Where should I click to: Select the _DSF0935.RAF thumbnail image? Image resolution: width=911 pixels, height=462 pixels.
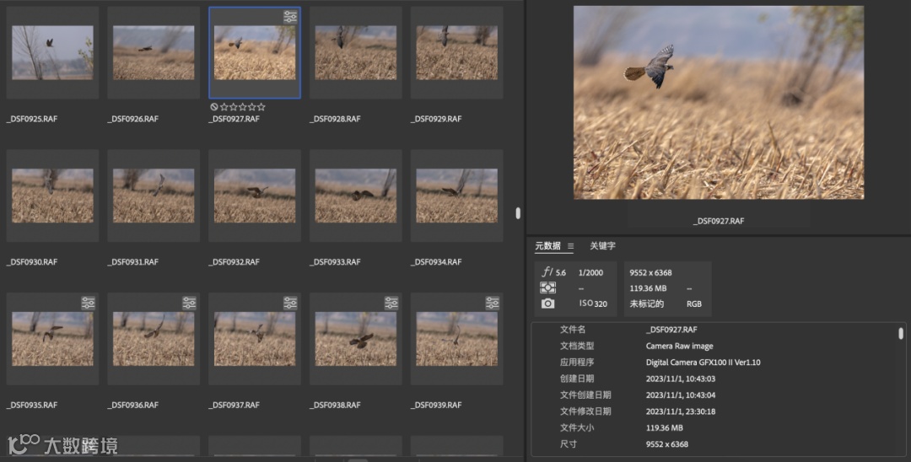(52, 339)
